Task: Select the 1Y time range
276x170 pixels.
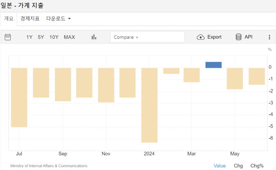Action: point(29,37)
